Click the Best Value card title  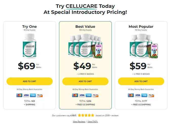click(85, 27)
